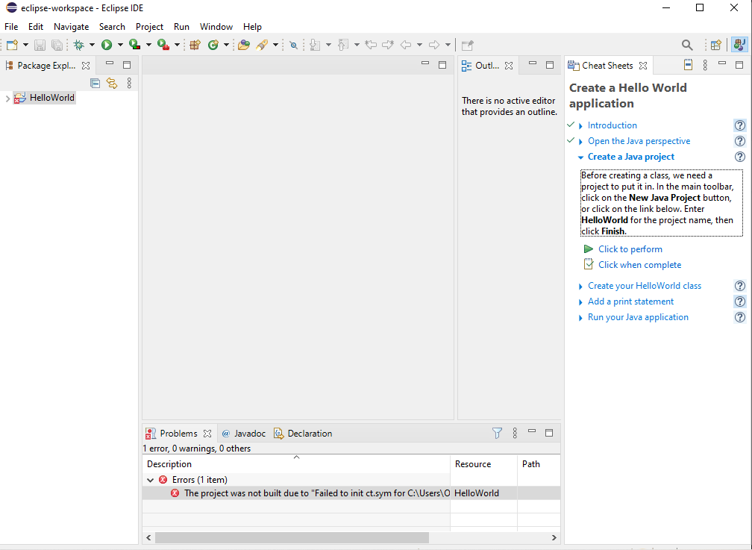Collapse the Errors (1 item) group
Viewport: 752px width, 550px height.
150,480
